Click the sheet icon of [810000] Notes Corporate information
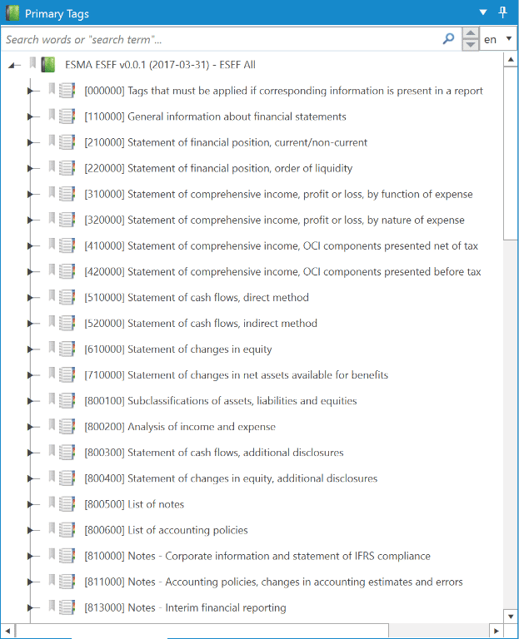Image resolution: width=519 pixels, height=639 pixels. [x=67, y=556]
